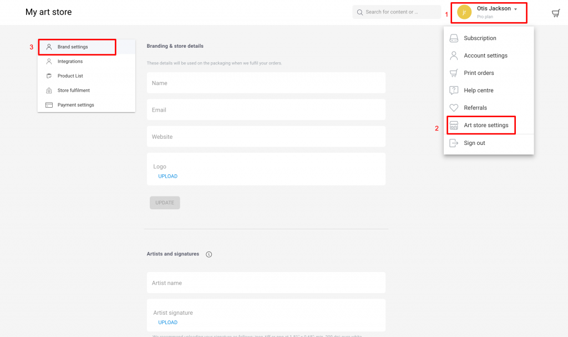Click the Help centre question icon
Image resolution: width=568 pixels, height=337 pixels.
point(454,90)
